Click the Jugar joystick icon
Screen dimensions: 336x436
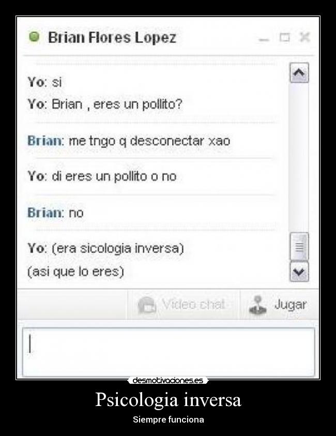[257, 305]
